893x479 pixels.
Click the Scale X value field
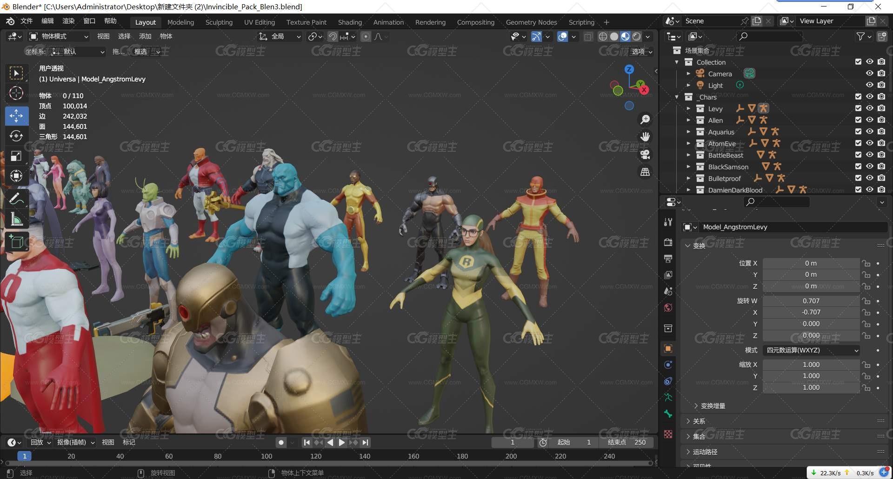tap(811, 365)
